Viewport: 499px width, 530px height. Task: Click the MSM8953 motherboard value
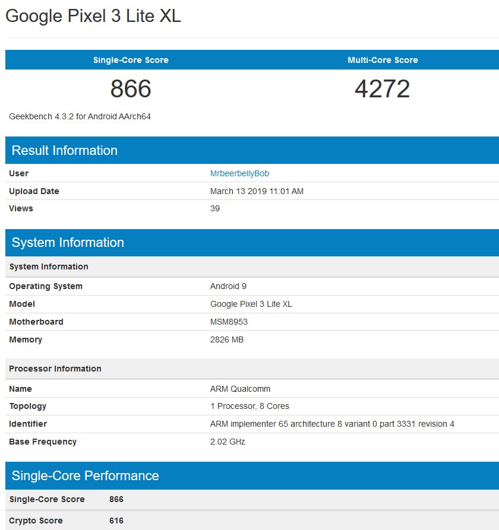[229, 322]
